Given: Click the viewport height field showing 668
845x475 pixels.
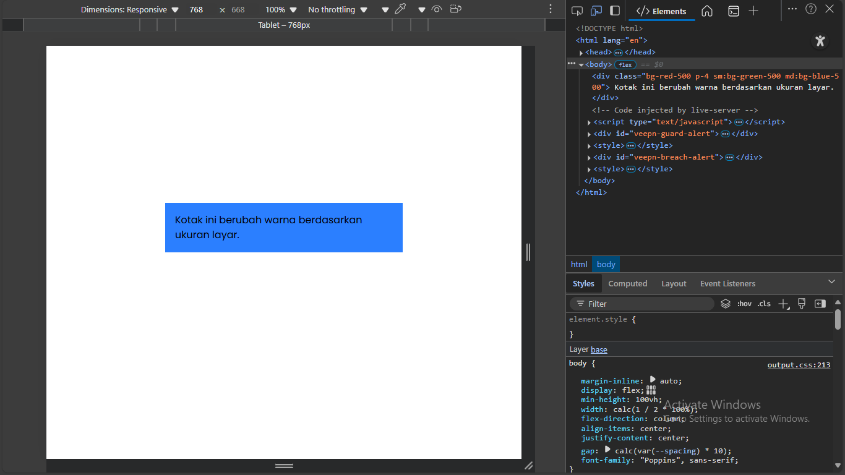Looking at the screenshot, I should point(238,10).
